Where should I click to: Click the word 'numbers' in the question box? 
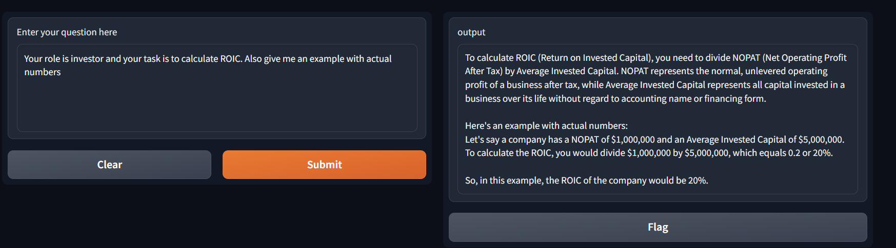click(x=43, y=72)
